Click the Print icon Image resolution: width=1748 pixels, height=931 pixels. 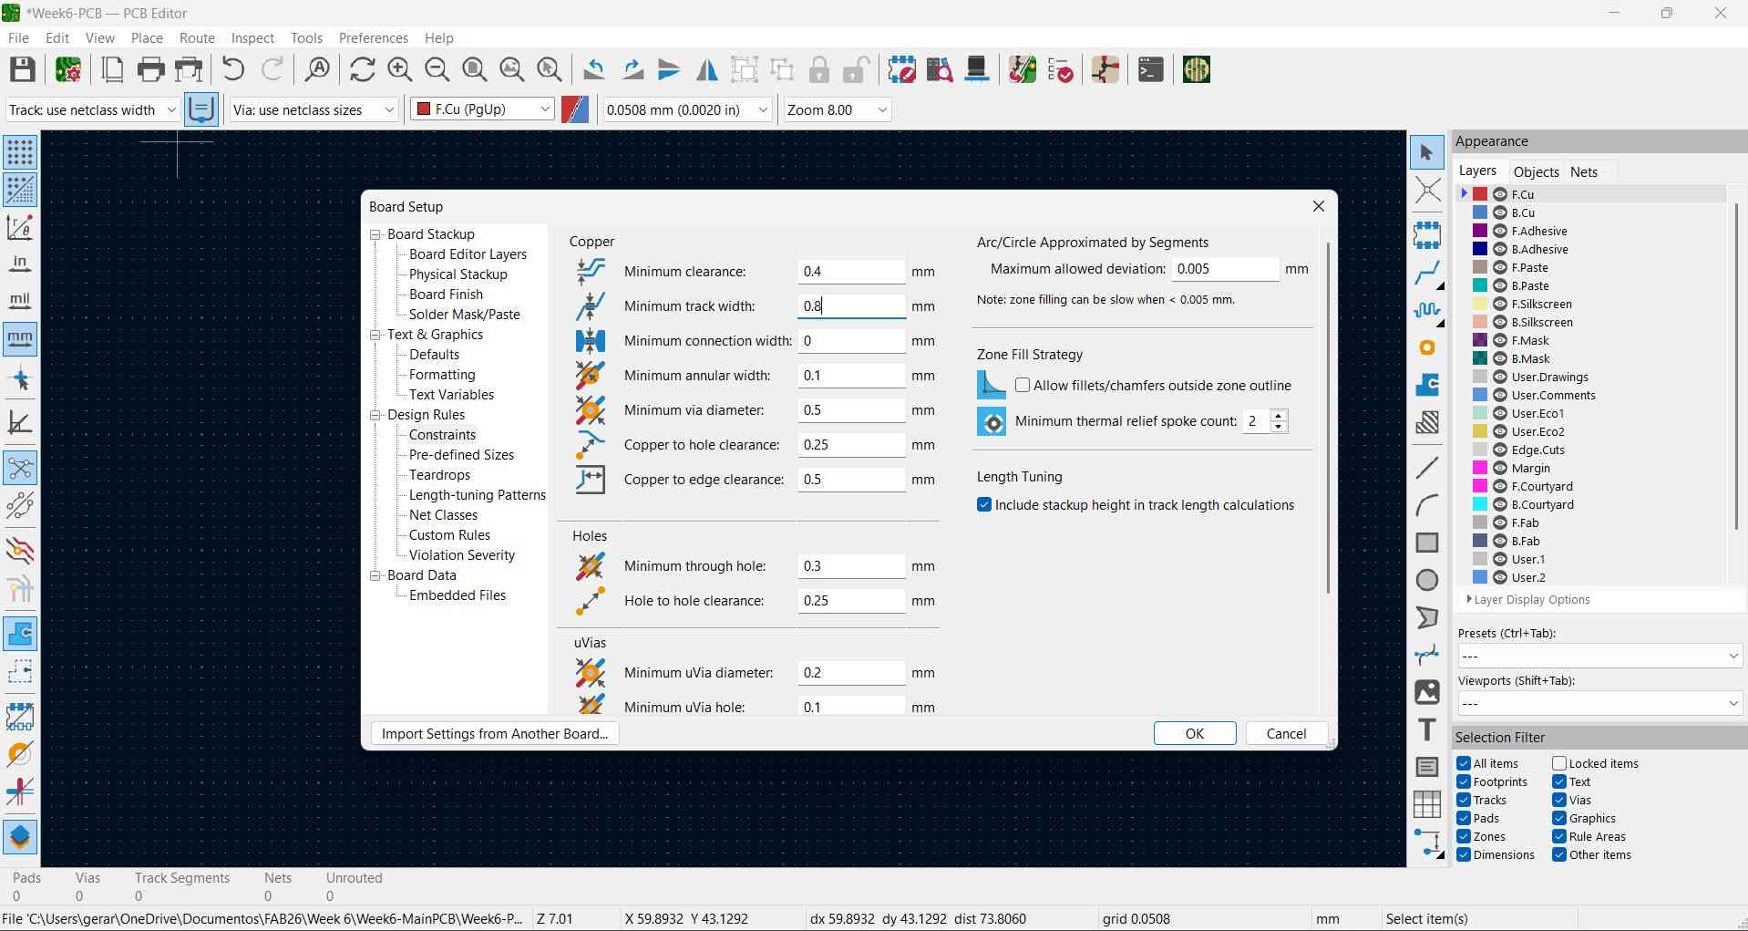point(150,70)
